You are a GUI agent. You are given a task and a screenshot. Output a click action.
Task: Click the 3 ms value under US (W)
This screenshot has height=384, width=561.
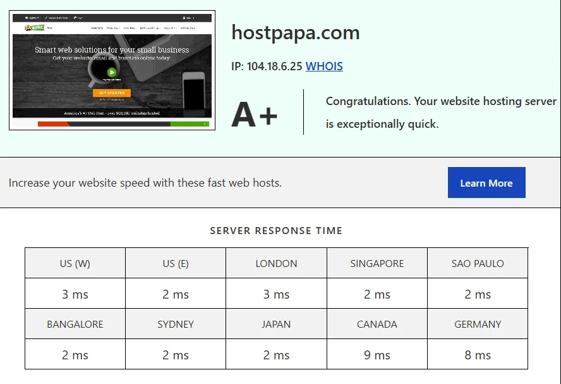[x=75, y=294]
